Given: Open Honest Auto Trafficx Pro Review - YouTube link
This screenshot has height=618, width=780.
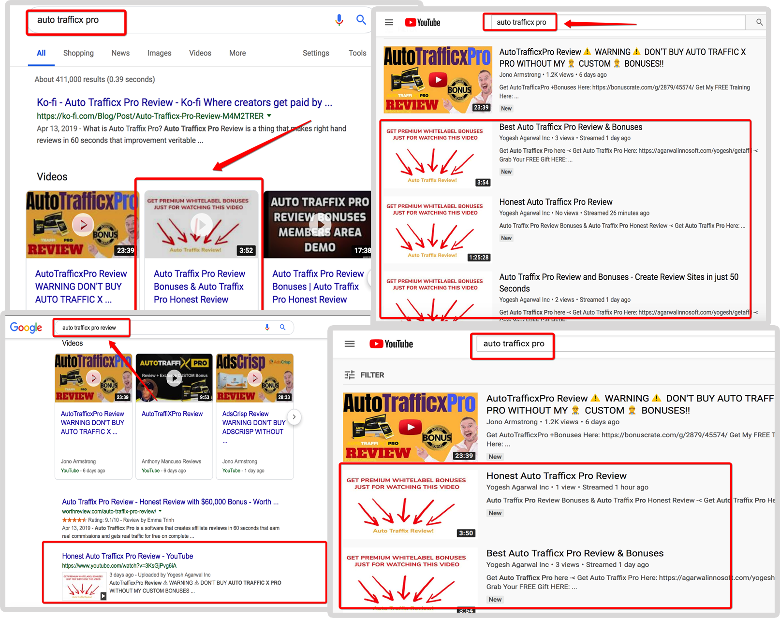Looking at the screenshot, I should point(128,556).
